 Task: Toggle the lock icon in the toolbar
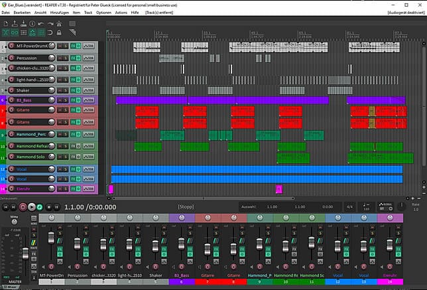click(60, 32)
